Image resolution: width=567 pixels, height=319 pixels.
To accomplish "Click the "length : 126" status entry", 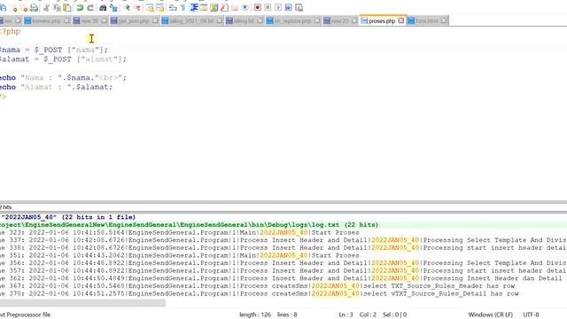I will 254,315.
